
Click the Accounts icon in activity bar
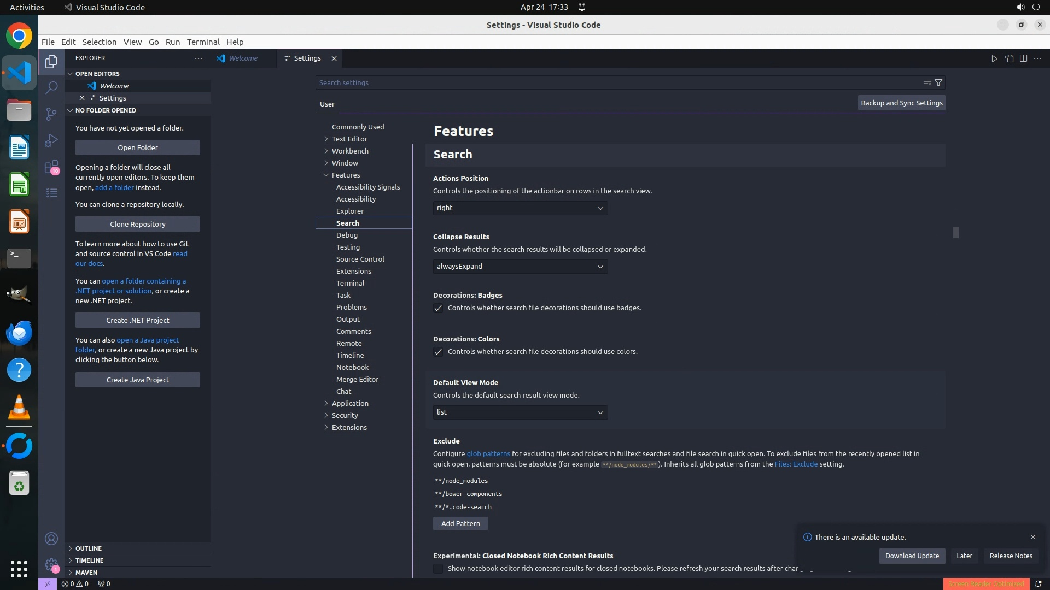[51, 539]
